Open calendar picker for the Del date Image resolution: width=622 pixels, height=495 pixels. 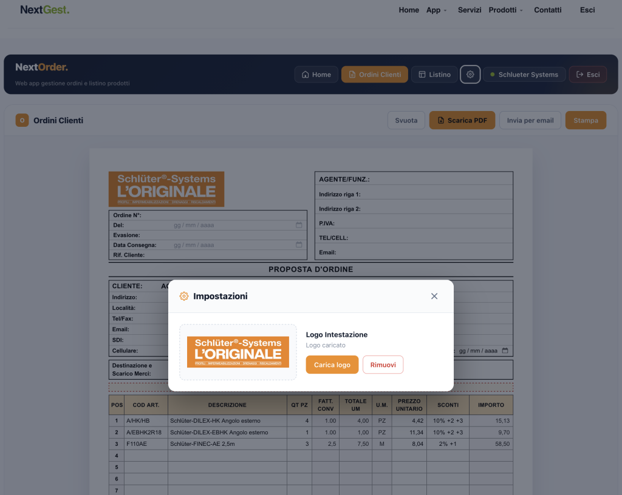[299, 225]
